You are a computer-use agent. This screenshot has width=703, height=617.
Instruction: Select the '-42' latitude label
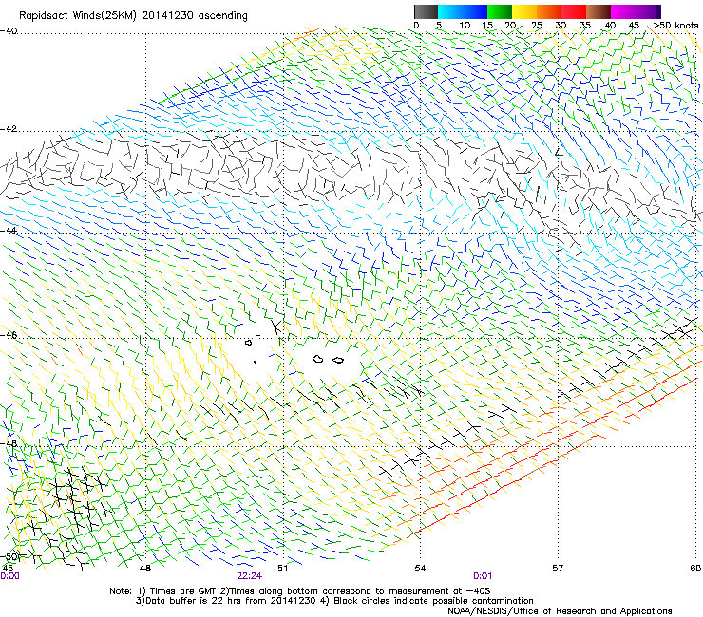tap(9, 129)
